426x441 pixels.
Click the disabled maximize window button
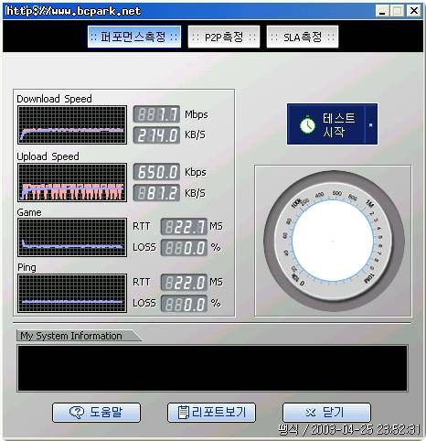tap(398, 11)
